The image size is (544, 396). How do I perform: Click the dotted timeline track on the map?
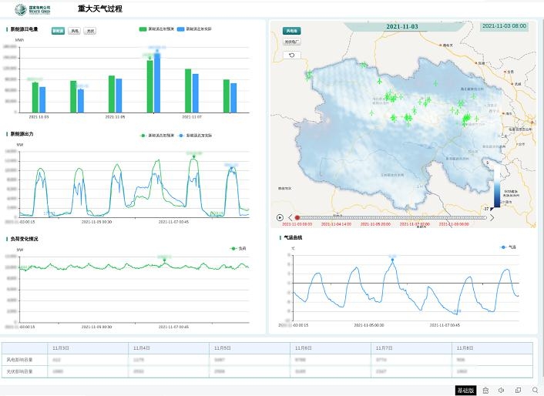(x=392, y=217)
